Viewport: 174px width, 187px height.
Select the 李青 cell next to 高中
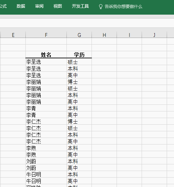46,115
